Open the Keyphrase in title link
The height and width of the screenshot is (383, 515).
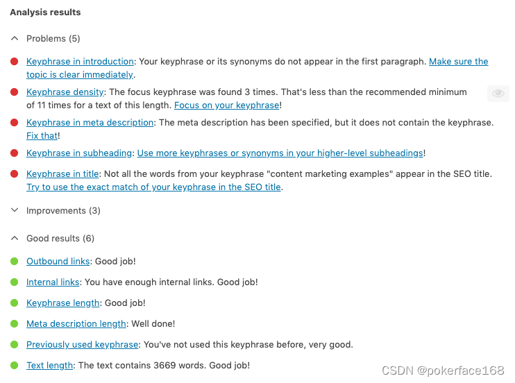pos(62,173)
